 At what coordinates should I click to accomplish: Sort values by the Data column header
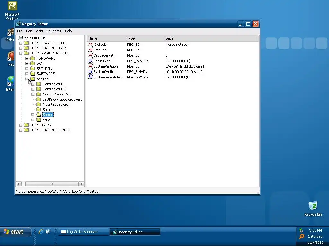click(x=210, y=38)
